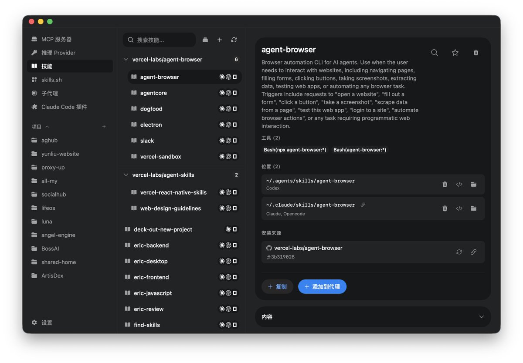This screenshot has width=523, height=363.
Task: Select the find-skills skill
Action: click(181, 325)
